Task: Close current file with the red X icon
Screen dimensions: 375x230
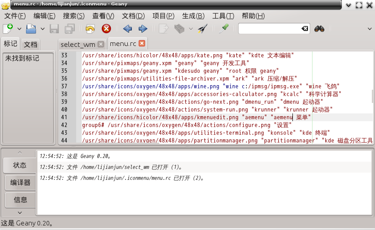Action: pos(106,29)
